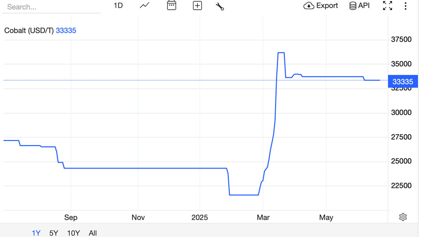The height and width of the screenshot is (237, 421).
Task: Click the Export text button
Action: (x=327, y=6)
